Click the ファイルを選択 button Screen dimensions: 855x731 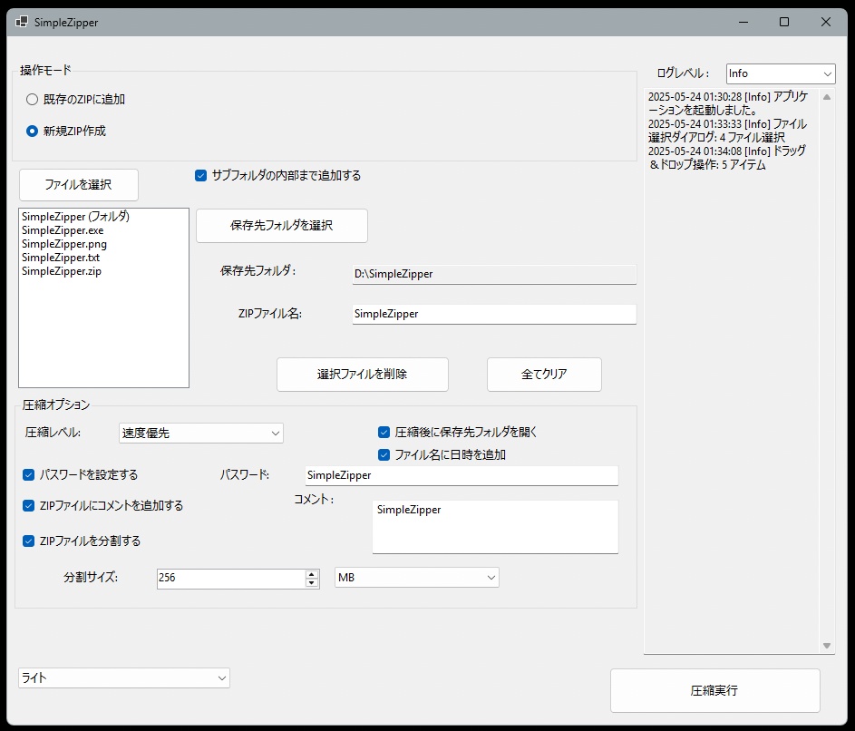coord(79,185)
